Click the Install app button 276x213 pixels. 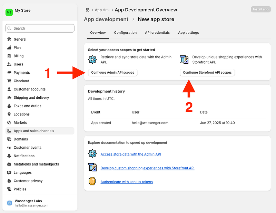tap(260, 9)
